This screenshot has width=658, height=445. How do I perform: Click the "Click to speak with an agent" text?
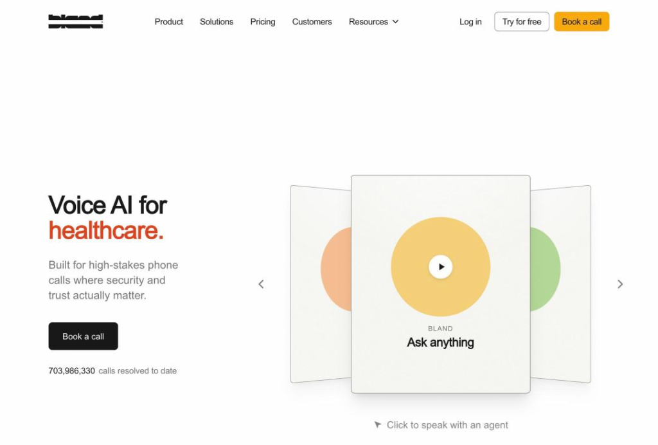click(x=447, y=425)
